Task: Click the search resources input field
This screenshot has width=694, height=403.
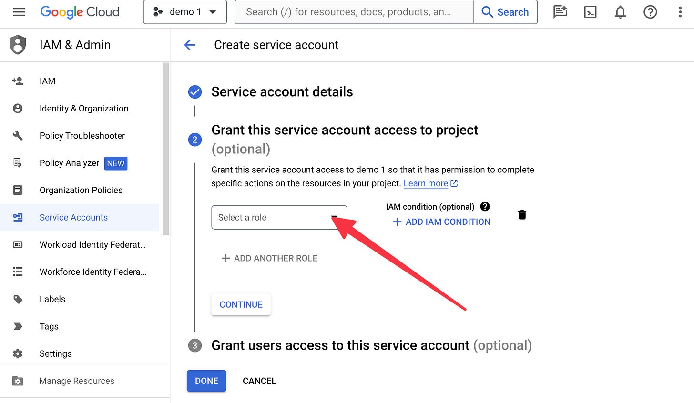Action: click(354, 12)
